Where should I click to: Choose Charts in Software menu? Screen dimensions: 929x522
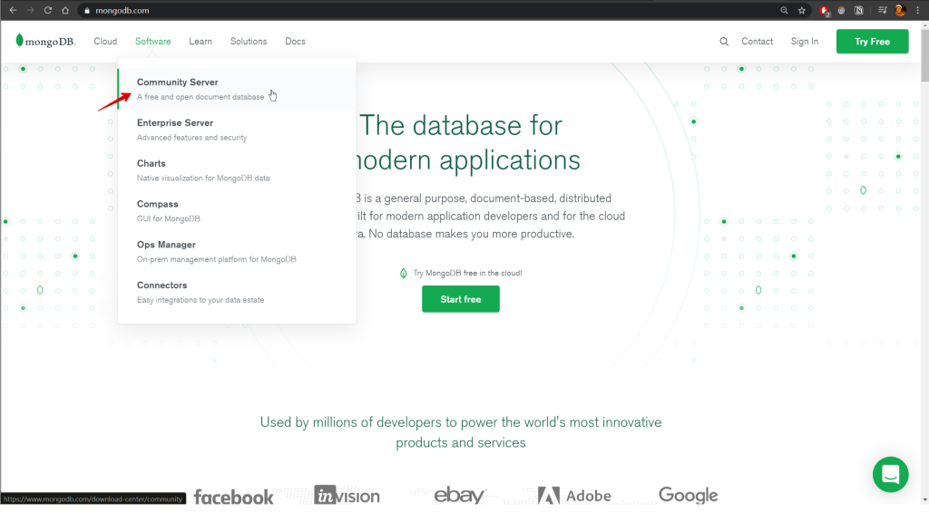pos(237,170)
